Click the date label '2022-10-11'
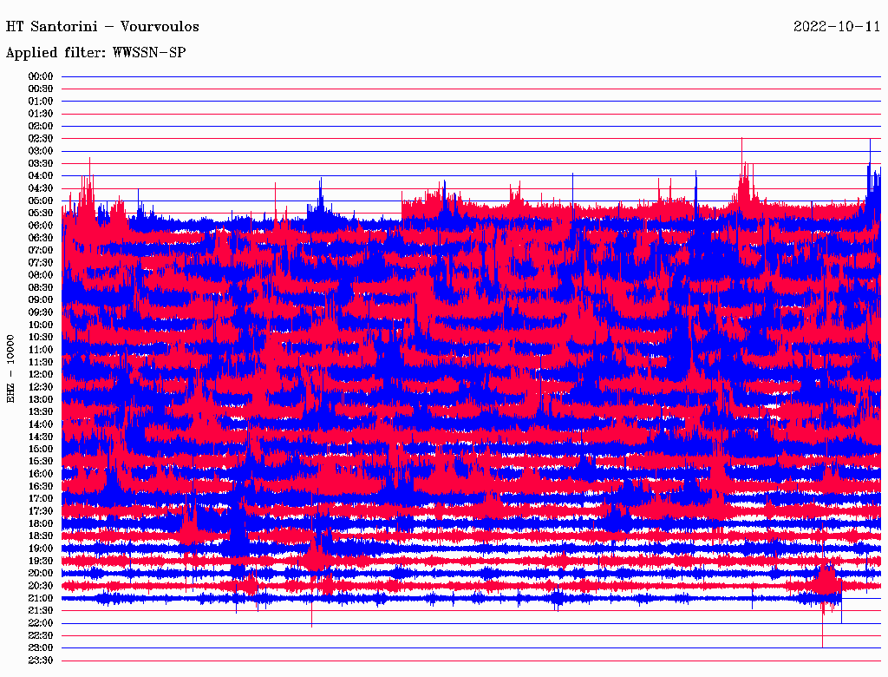This screenshot has width=888, height=677. pos(837,27)
